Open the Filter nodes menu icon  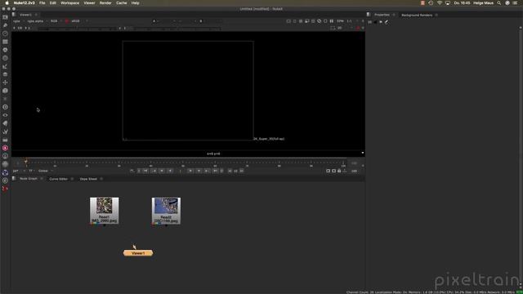(5, 58)
